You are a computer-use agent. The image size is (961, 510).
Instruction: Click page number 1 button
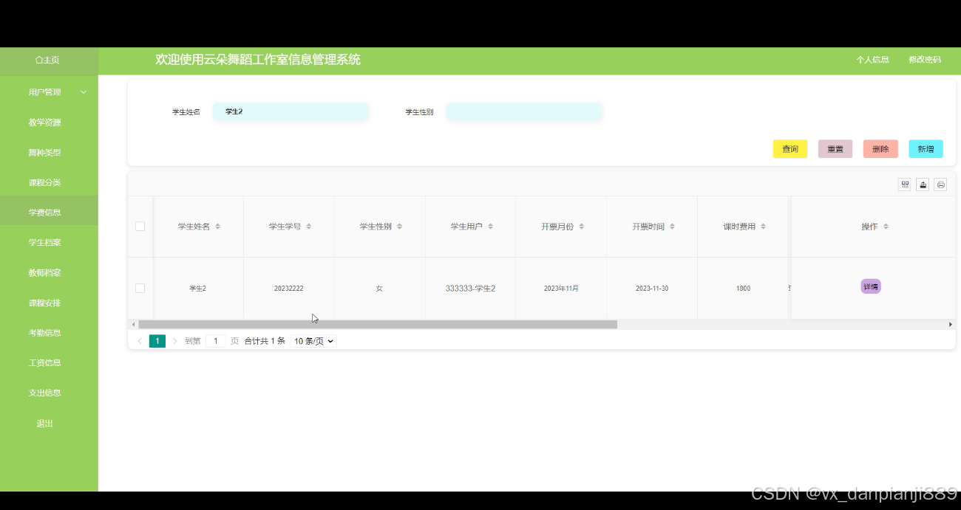(x=157, y=341)
